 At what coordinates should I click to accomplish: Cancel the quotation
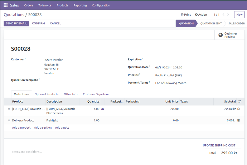[x=55, y=24]
